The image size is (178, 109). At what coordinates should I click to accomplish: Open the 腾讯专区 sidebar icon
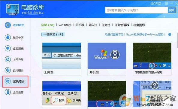(8, 37)
